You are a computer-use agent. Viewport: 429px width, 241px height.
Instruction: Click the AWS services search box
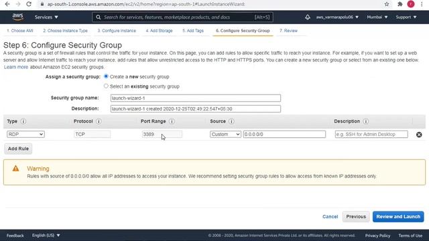182,17
